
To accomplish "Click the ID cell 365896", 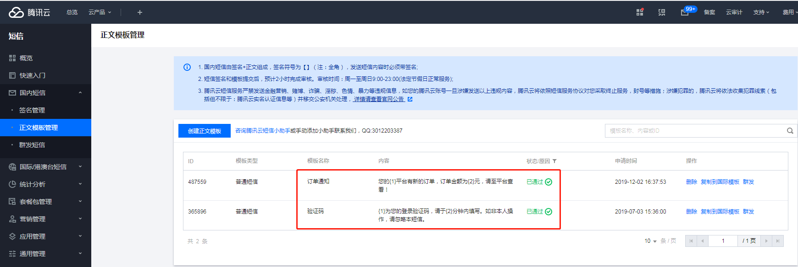I will point(197,212).
